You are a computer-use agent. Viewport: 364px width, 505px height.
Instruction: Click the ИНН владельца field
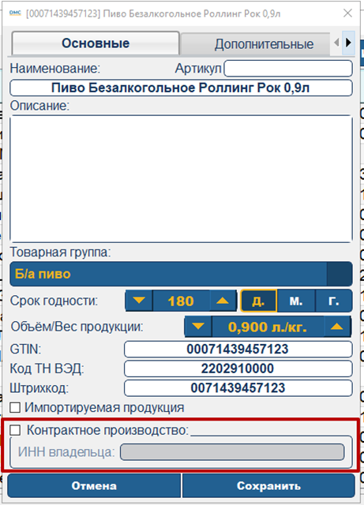point(232,452)
